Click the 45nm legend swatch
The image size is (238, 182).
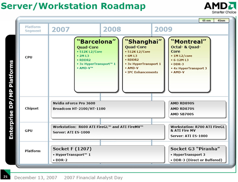click(221, 20)
